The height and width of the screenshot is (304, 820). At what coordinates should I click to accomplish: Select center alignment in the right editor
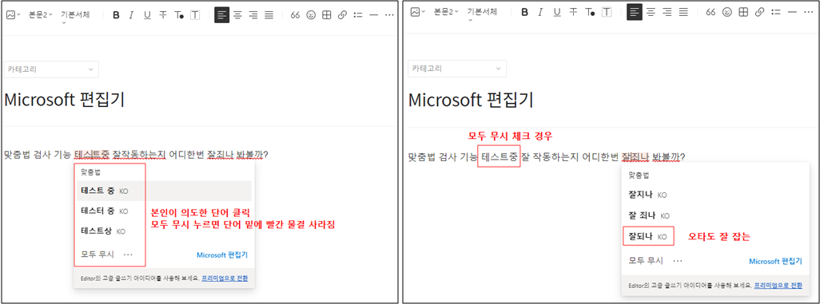pos(651,12)
